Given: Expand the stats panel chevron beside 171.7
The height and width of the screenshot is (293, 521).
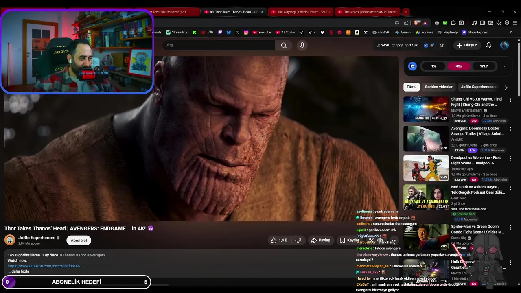Looking at the screenshot, I should 505,66.
